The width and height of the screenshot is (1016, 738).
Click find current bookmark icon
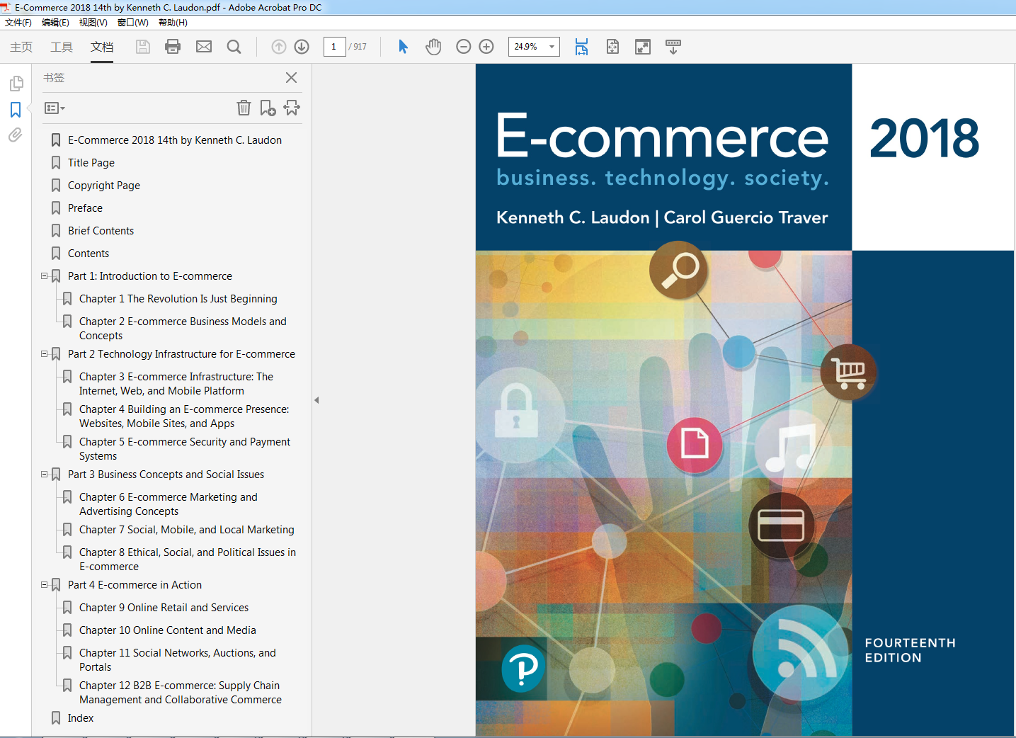292,108
